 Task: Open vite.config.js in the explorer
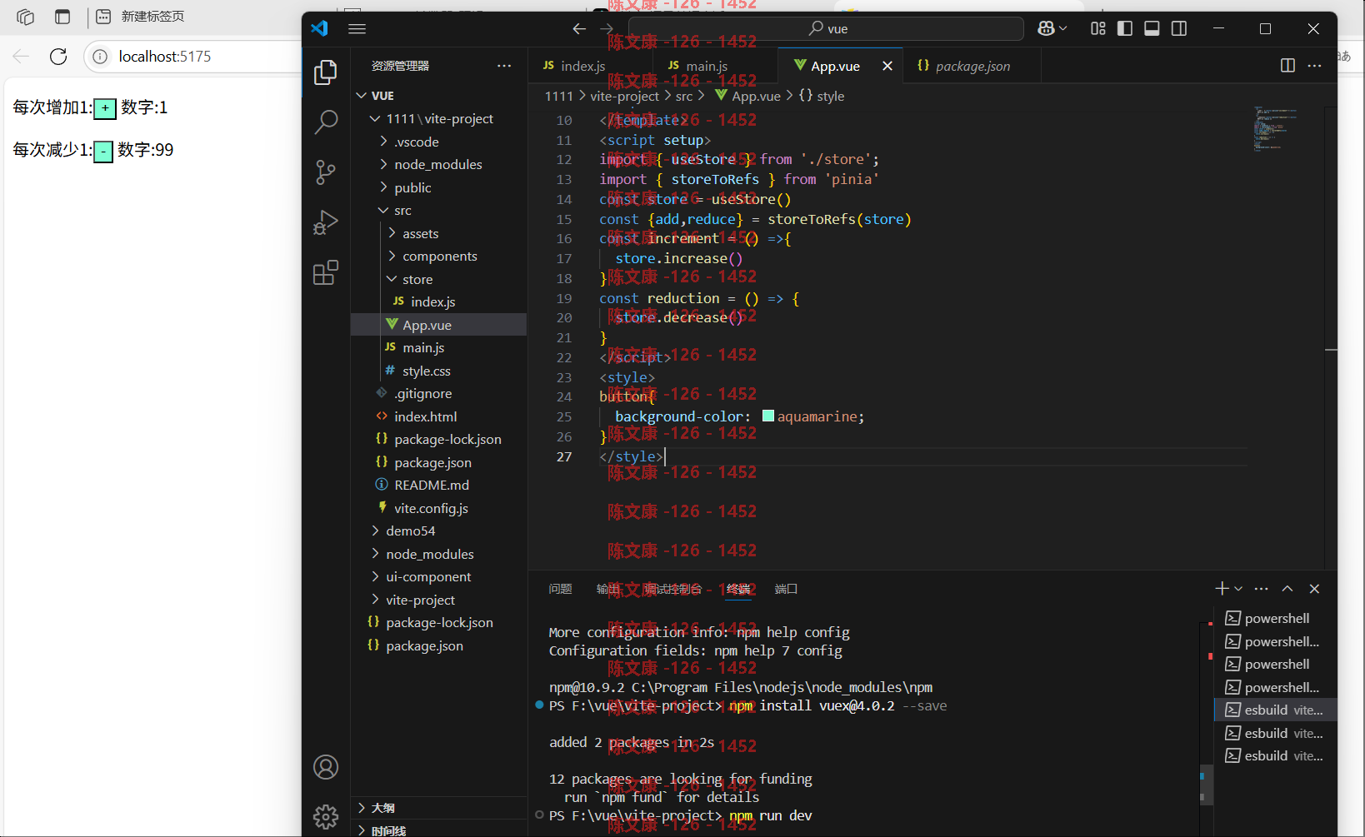pyautogui.click(x=439, y=508)
